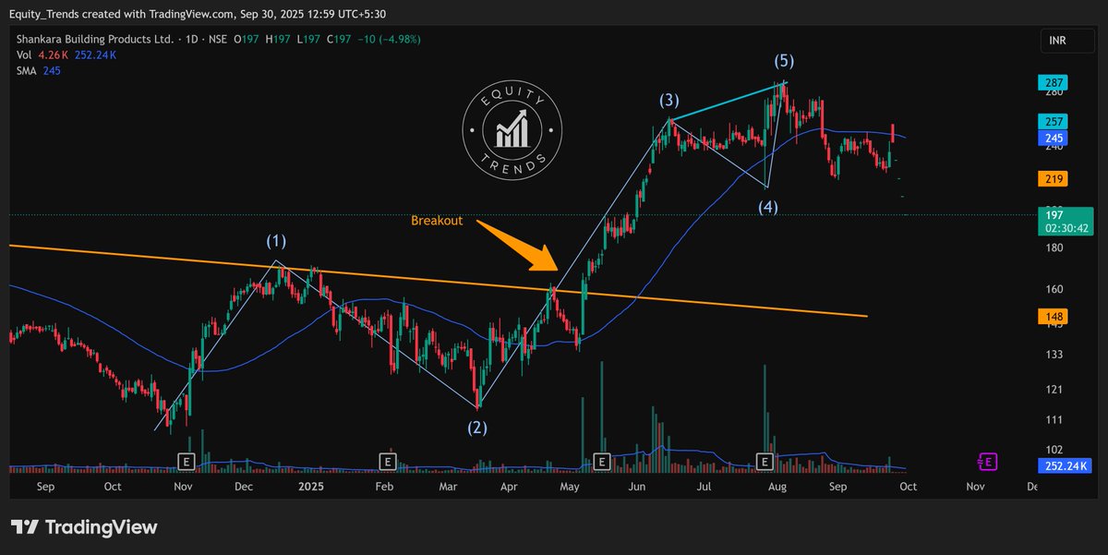
Task: Click the May label on the time axis
Action: pyautogui.click(x=570, y=485)
